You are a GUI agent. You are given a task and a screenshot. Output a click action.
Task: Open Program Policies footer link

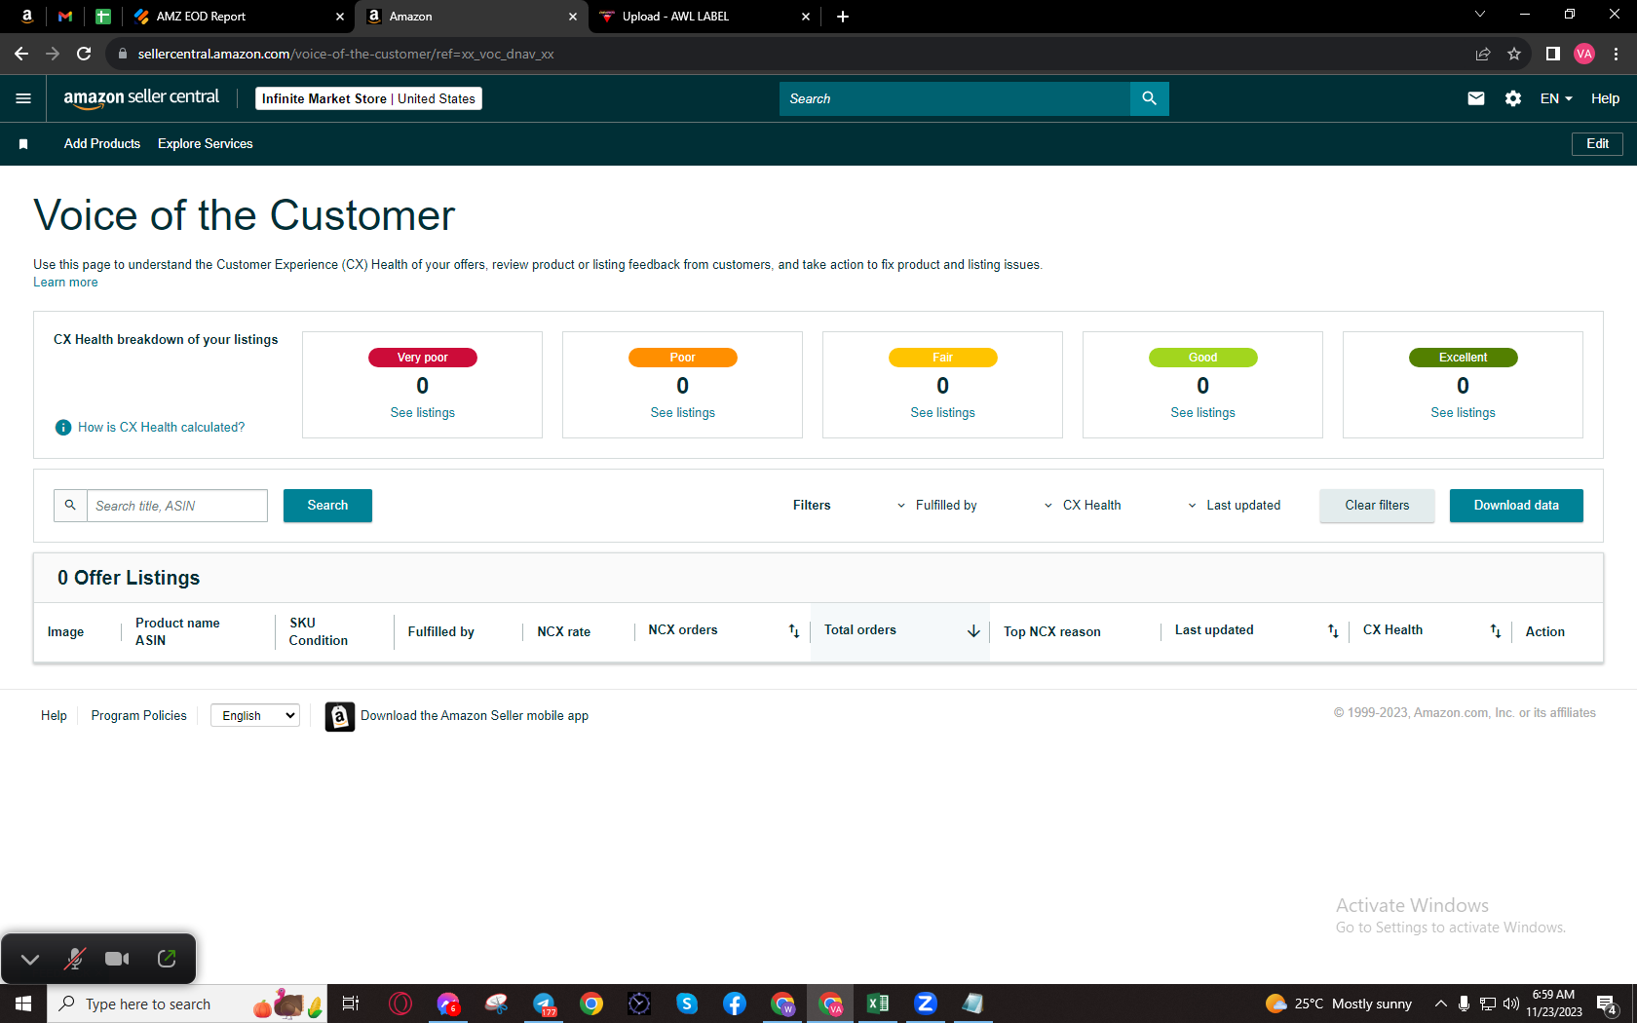click(x=139, y=716)
